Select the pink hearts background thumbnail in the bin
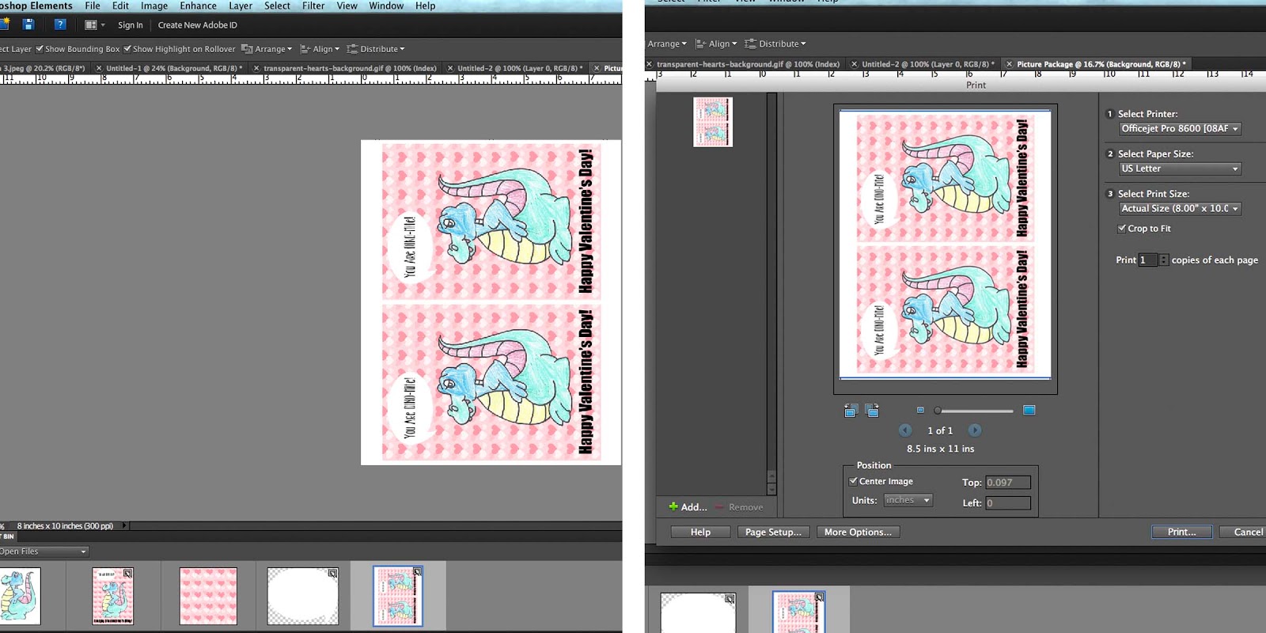Viewport: 1266px width, 633px height. 208,597
